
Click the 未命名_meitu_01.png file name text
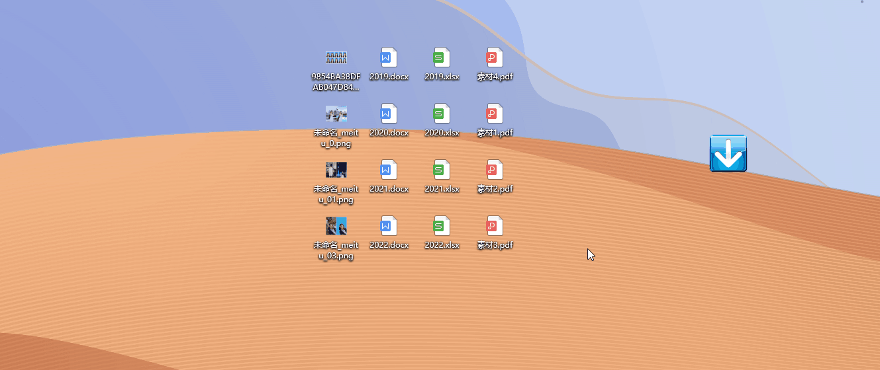336,194
